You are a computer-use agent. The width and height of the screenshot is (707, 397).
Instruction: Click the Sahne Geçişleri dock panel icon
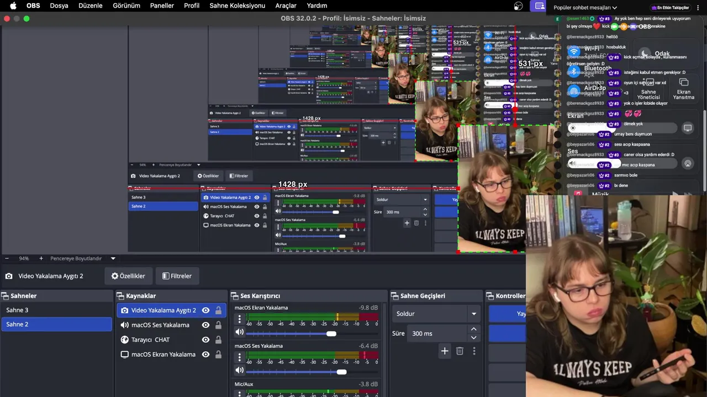coord(394,296)
